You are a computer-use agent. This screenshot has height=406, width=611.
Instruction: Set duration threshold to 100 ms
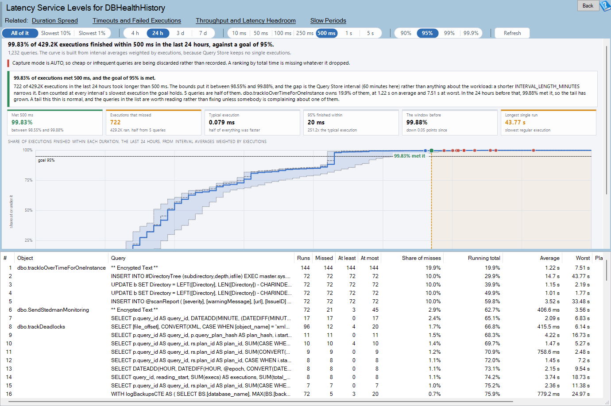pos(282,33)
